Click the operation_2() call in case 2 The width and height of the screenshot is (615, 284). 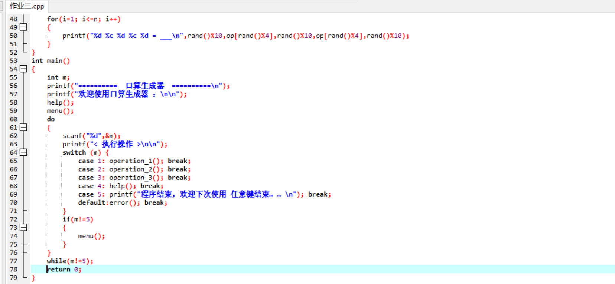(x=136, y=169)
